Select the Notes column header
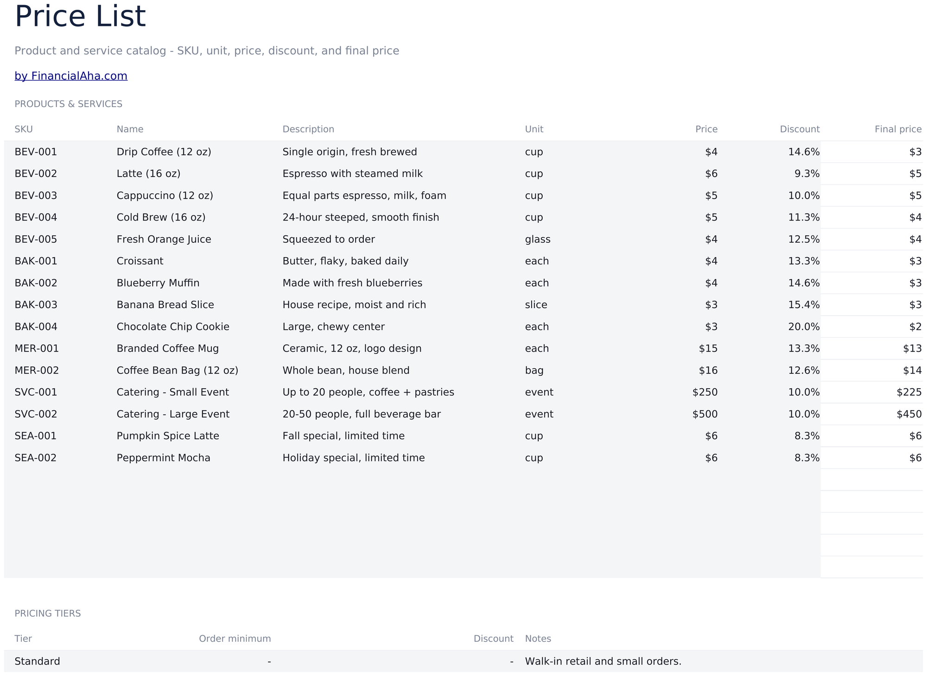The width and height of the screenshot is (927, 676). pos(538,639)
